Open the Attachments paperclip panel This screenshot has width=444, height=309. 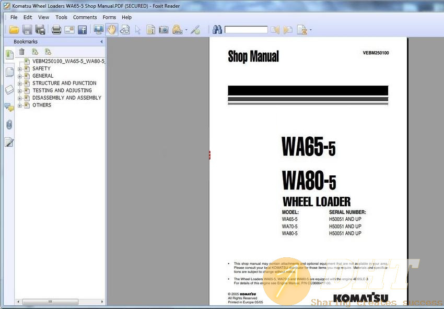(x=9, y=125)
